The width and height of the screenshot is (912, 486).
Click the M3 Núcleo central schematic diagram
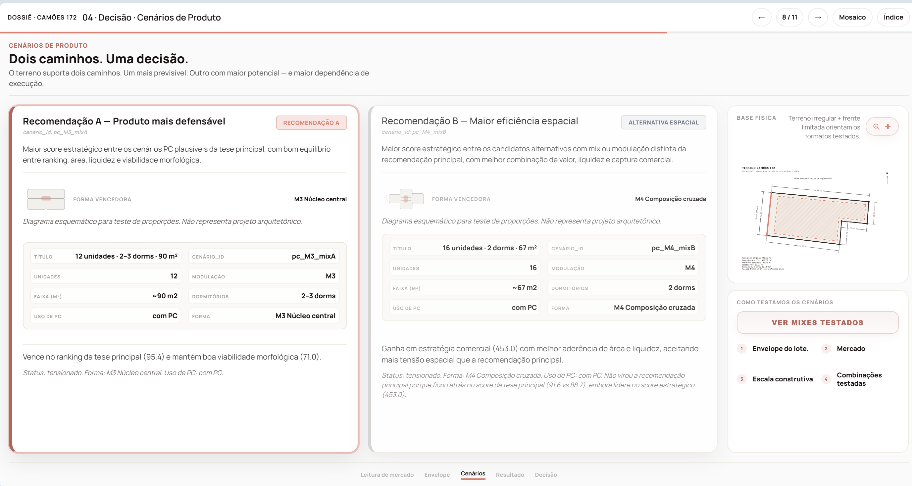coord(46,199)
